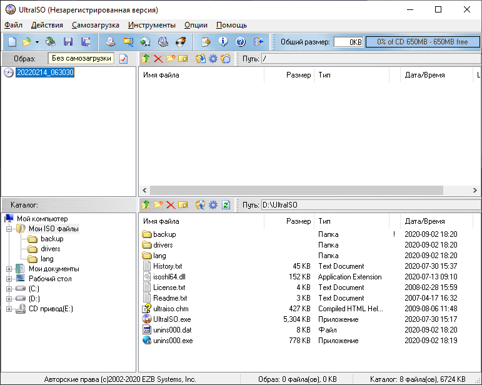Viewport: 482px width, 385px height.
Task: Open the Действия menu
Action: tap(47, 25)
